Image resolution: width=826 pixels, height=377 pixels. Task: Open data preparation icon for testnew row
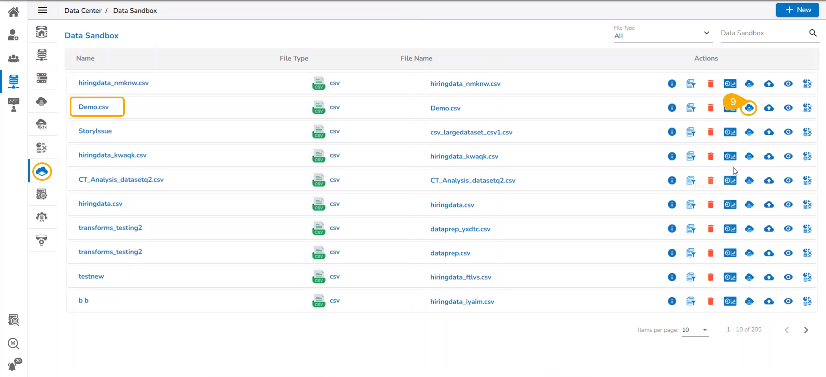click(807, 277)
